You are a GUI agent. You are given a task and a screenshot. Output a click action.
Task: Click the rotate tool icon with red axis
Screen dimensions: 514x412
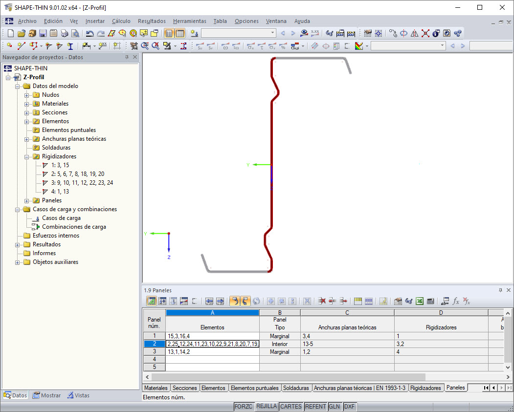coord(403,33)
